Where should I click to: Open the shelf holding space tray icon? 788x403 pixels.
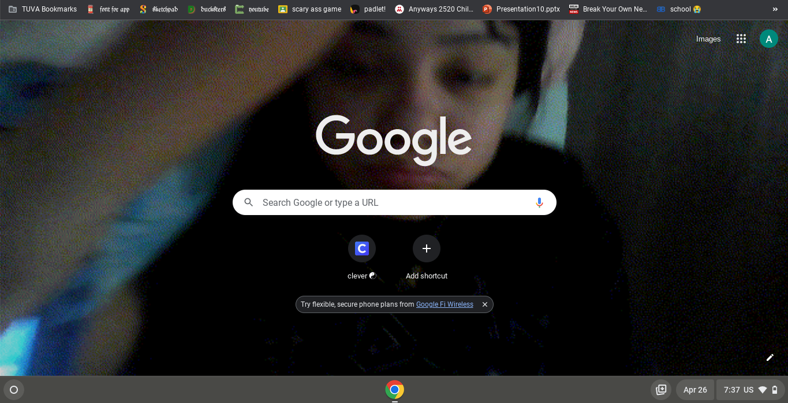coord(661,390)
